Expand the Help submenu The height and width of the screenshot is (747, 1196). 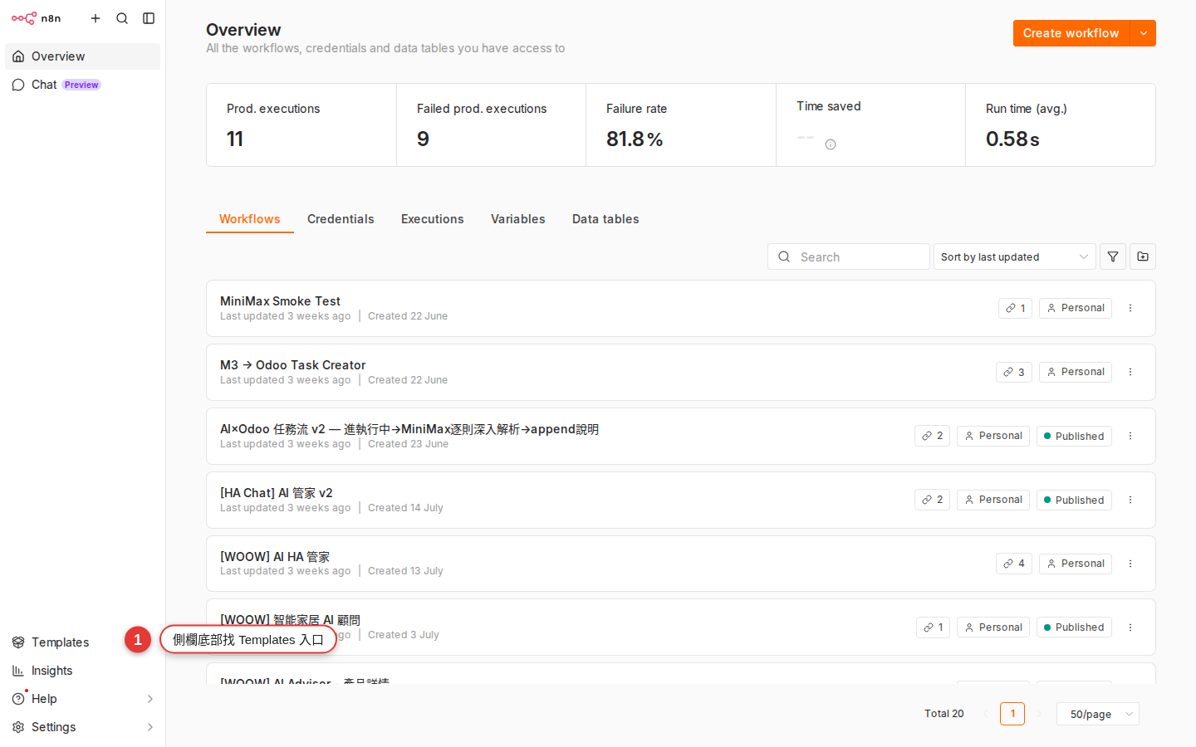coord(150,699)
